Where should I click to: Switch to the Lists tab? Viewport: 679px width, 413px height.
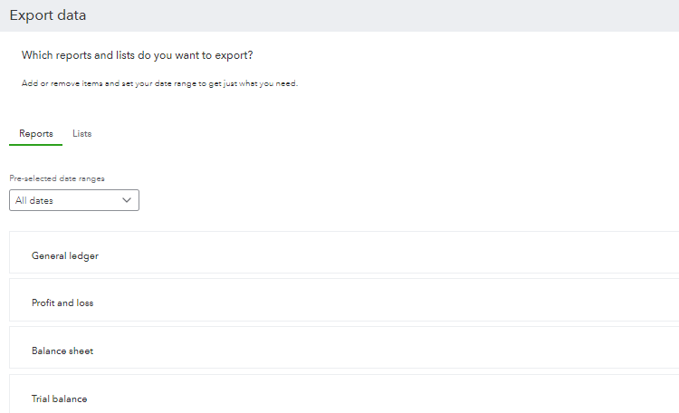tap(81, 133)
